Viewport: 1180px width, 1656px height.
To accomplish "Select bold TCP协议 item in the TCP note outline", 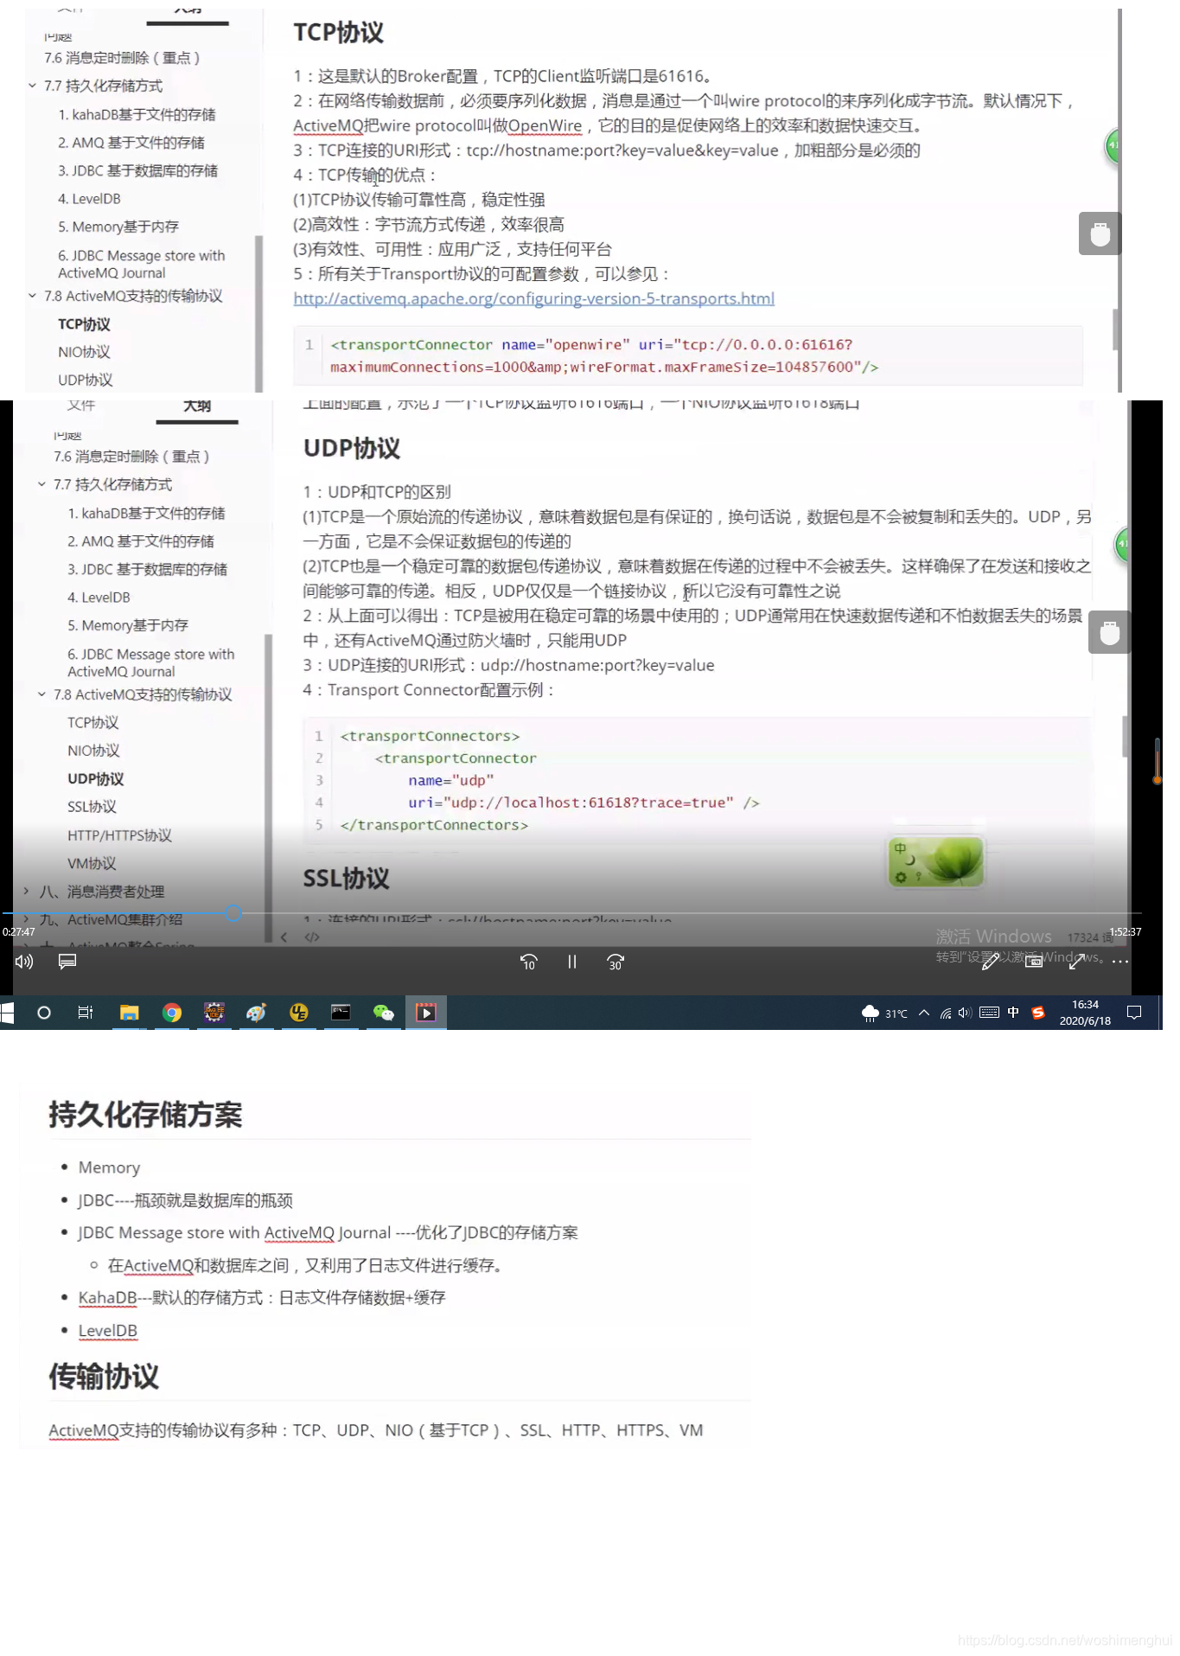I will point(84,324).
